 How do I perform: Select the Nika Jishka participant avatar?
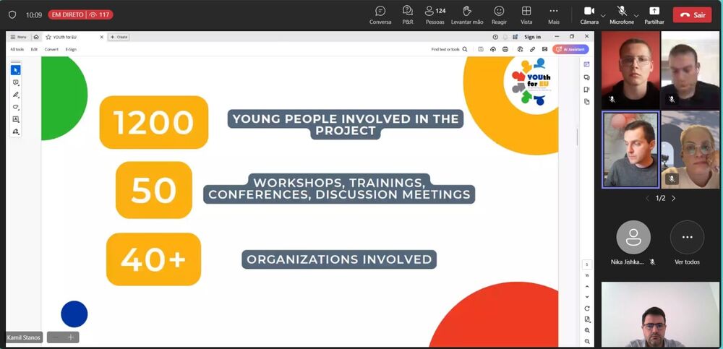coord(633,238)
